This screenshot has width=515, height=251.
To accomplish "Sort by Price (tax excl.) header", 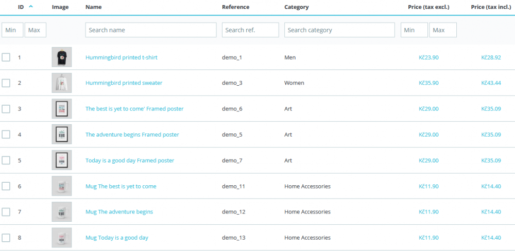I will pyautogui.click(x=428, y=7).
